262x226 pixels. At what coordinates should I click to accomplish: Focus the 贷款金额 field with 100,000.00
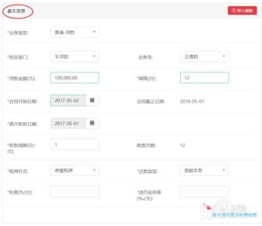(75, 78)
